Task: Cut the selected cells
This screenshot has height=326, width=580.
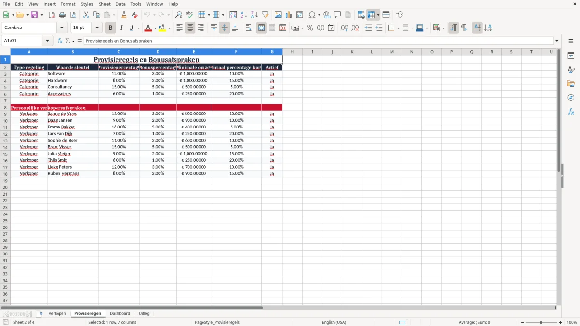Action: [86, 15]
